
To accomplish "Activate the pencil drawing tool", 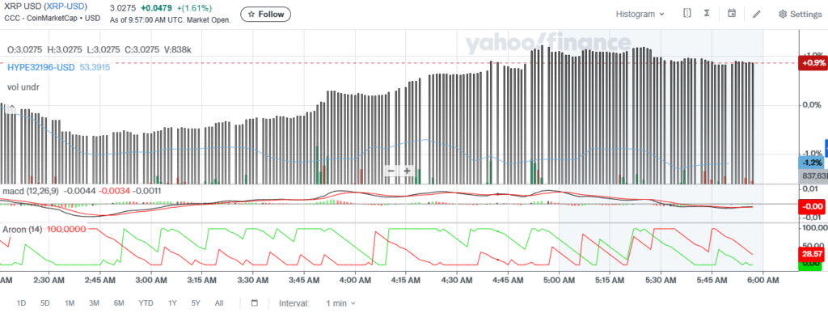I will click(757, 15).
